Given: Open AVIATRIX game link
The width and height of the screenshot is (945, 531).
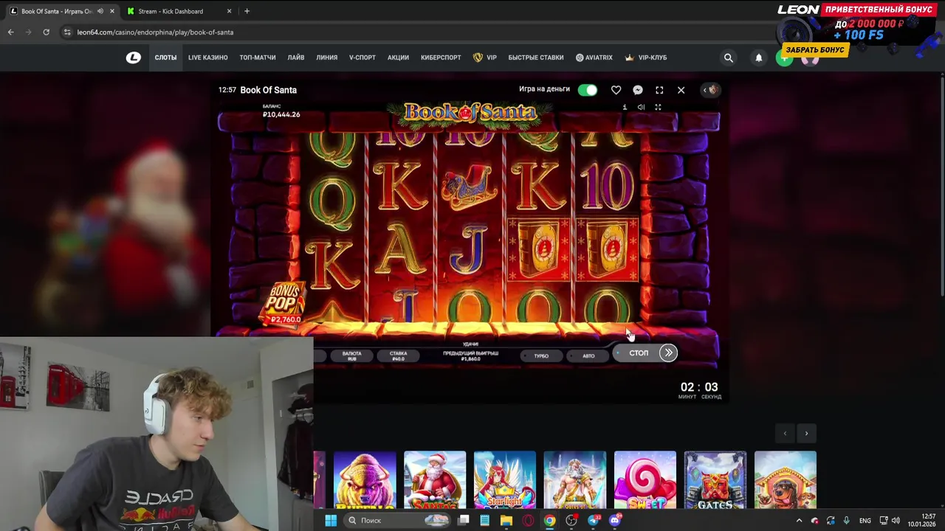Looking at the screenshot, I should click(594, 58).
